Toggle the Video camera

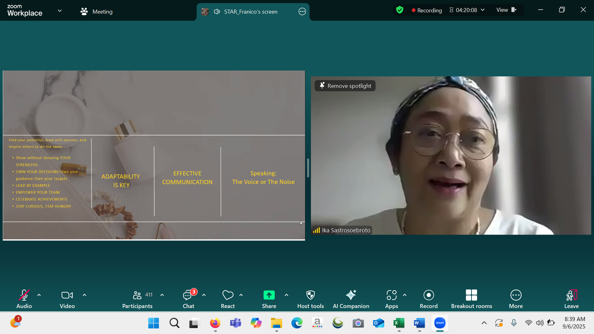point(67,299)
